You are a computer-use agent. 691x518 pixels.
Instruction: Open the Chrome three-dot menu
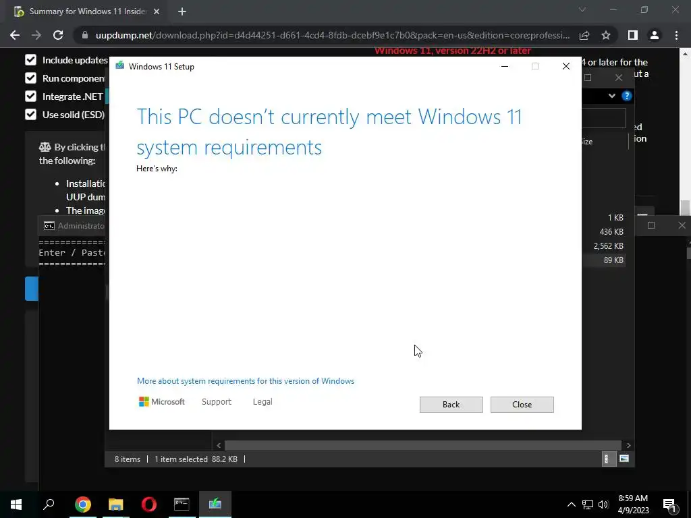676,35
